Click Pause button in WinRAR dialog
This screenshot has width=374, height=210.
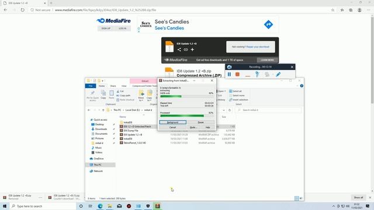coord(201,122)
